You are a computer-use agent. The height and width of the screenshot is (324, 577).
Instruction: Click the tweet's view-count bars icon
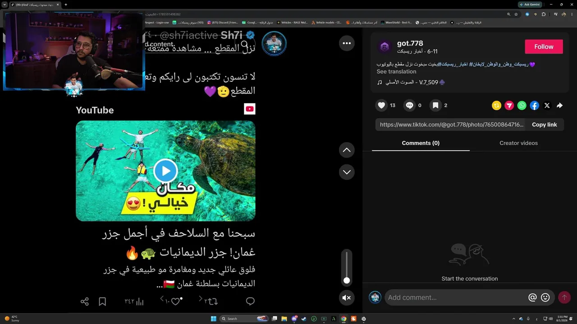coord(140,301)
